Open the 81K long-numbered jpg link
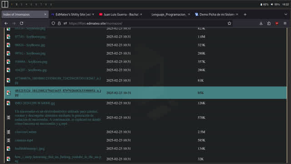Viewport: 291px width, 164px height. click(58, 80)
